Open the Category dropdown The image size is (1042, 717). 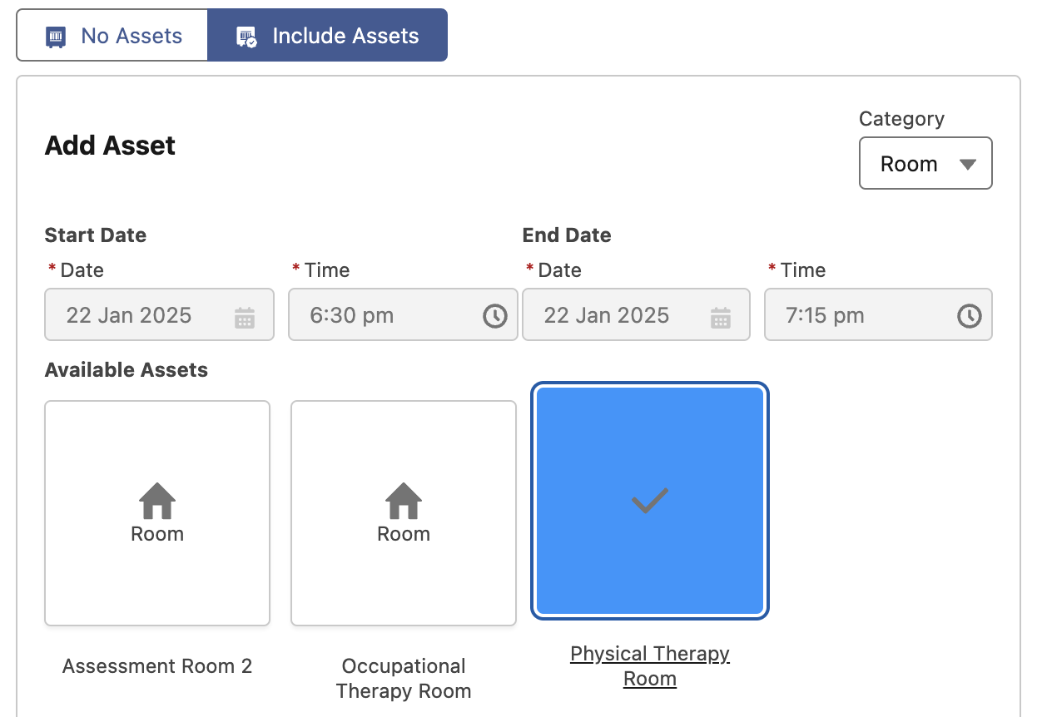pos(925,164)
